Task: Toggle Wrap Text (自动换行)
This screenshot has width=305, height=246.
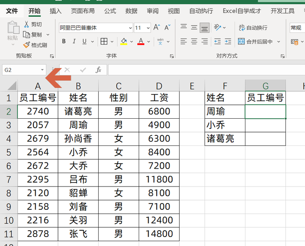Action: point(253,28)
